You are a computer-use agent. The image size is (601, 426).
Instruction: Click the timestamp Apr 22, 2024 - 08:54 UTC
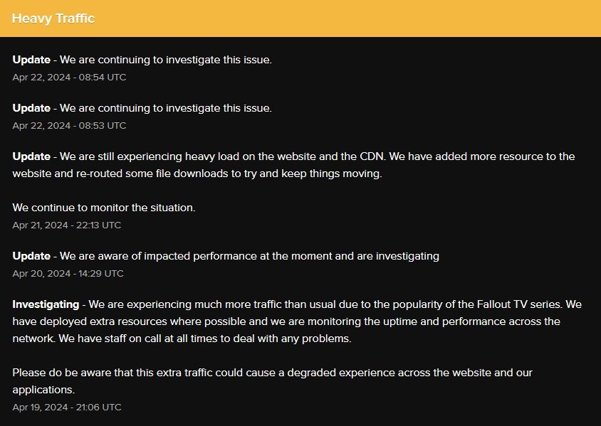tap(69, 78)
